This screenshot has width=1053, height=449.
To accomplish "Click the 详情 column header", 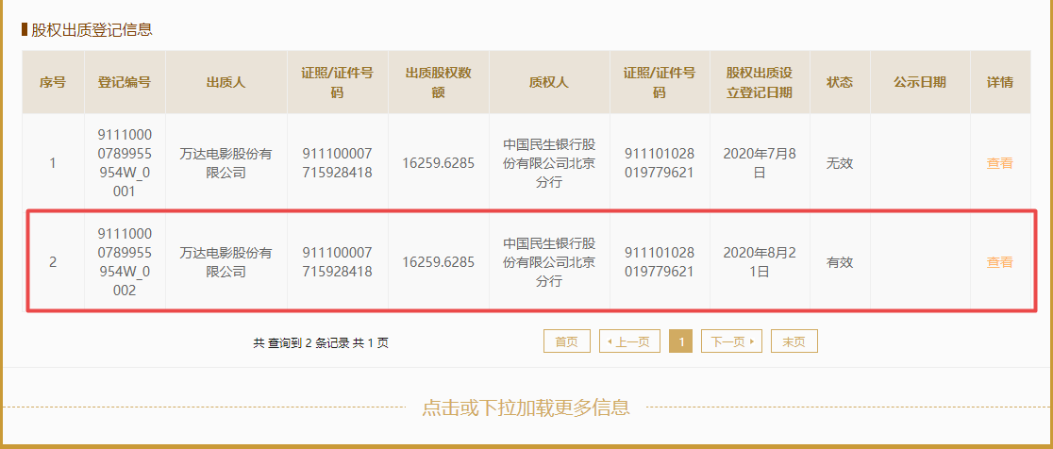I will coord(1000,83).
